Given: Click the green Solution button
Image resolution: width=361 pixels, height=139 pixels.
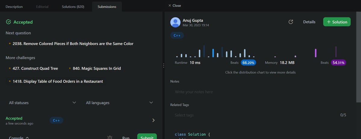Looking at the screenshot, I should [x=337, y=22].
